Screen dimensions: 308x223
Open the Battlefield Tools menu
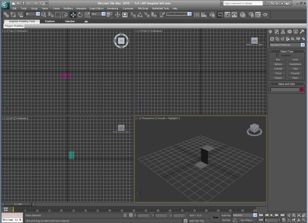point(161,8)
